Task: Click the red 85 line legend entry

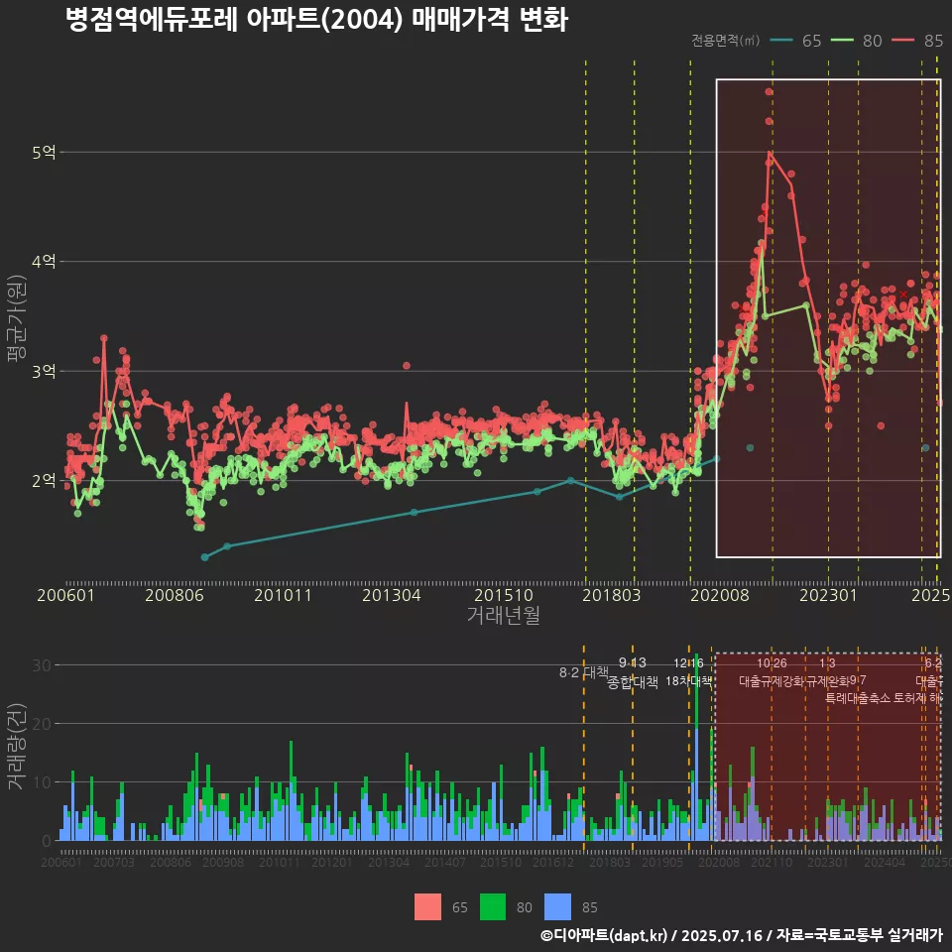Action: point(917,41)
